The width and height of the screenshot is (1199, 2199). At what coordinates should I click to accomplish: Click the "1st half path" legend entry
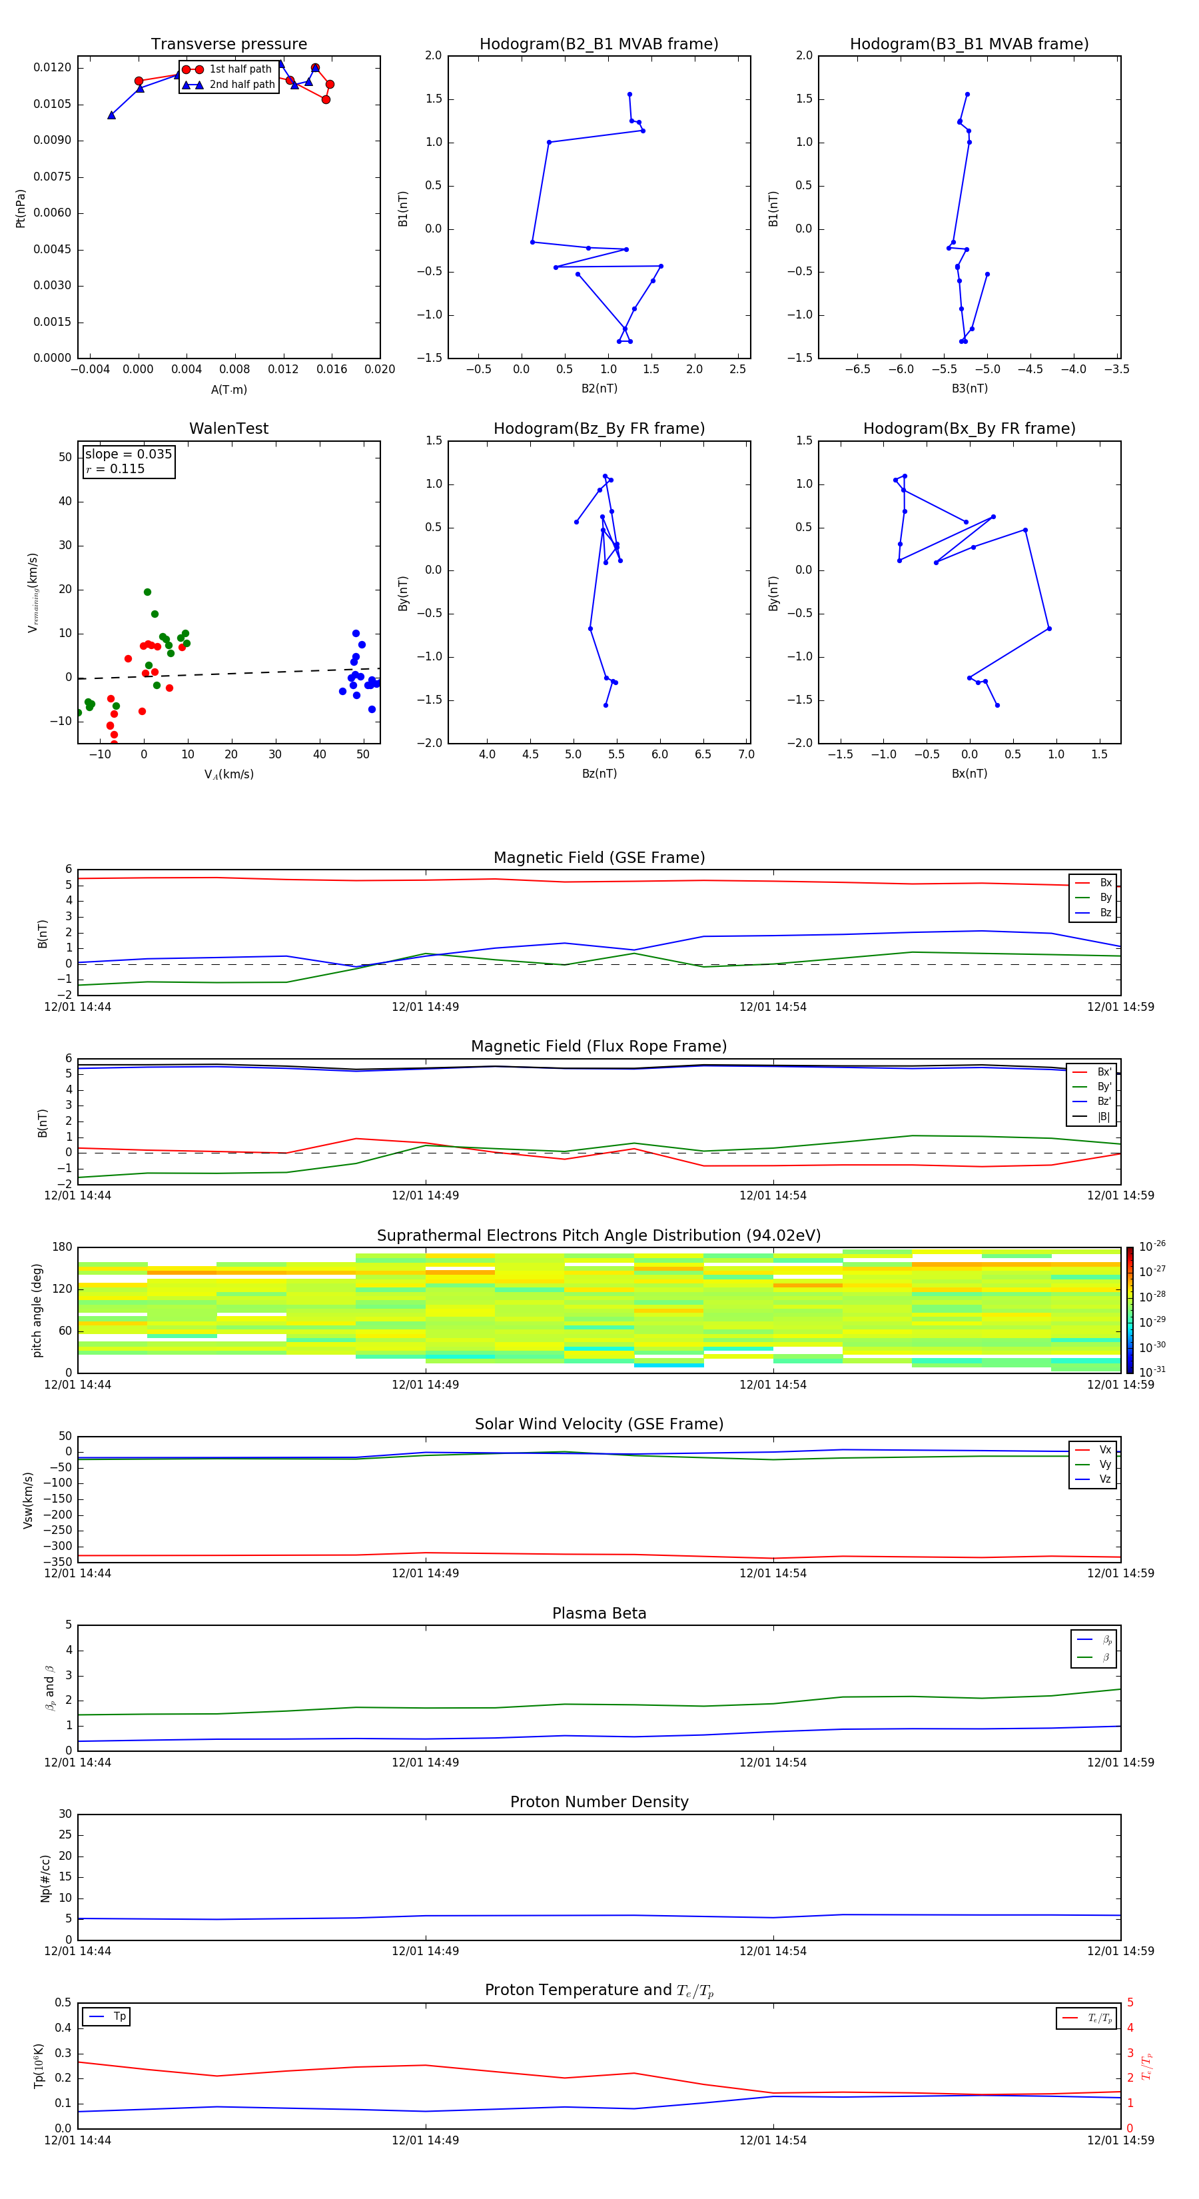point(228,69)
